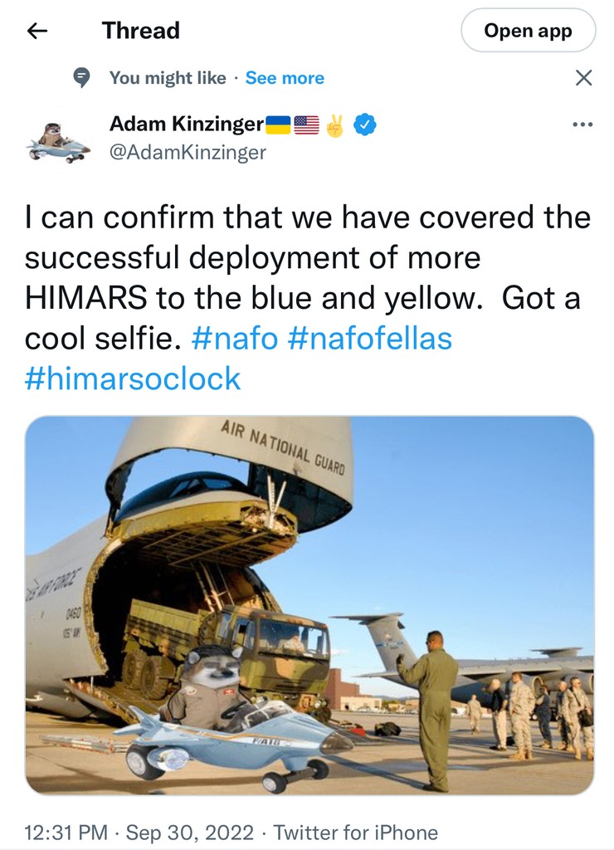Click the Ukrainian flag emoji

point(278,125)
